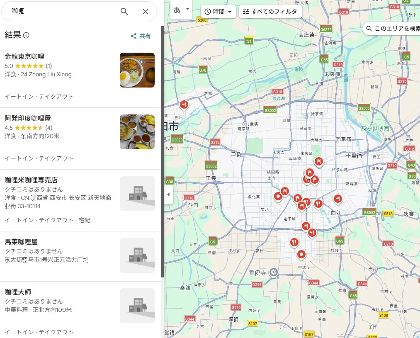This screenshot has height=338, width=420.
Task: Open 馬莱咖哩屋 result
Action: coord(21,242)
